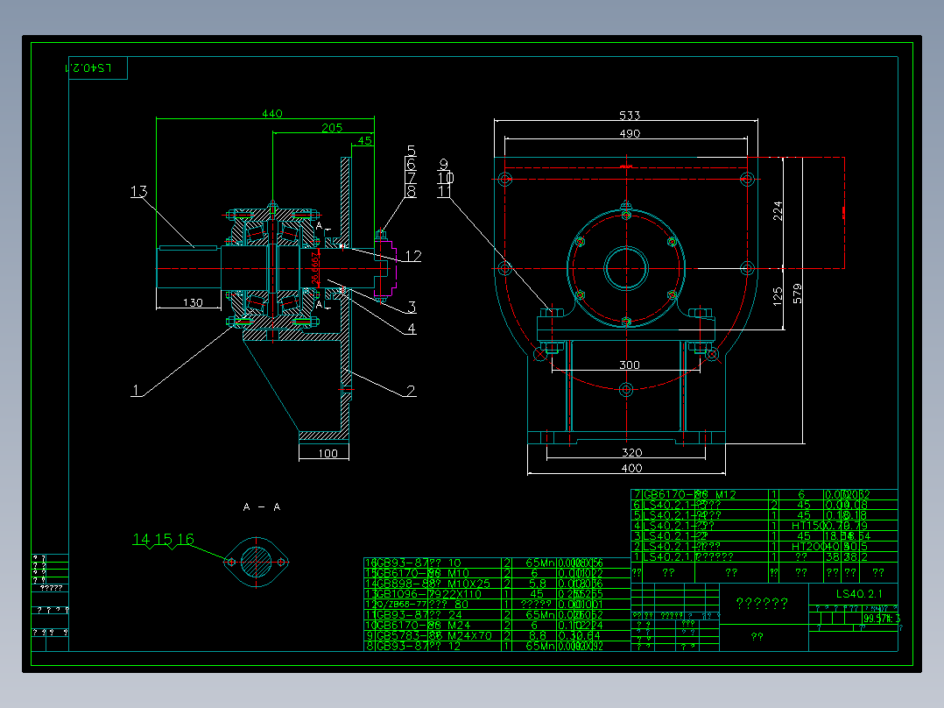Select the 205 dimension label
Screen dimensions: 944x708
pyautogui.click(x=332, y=128)
